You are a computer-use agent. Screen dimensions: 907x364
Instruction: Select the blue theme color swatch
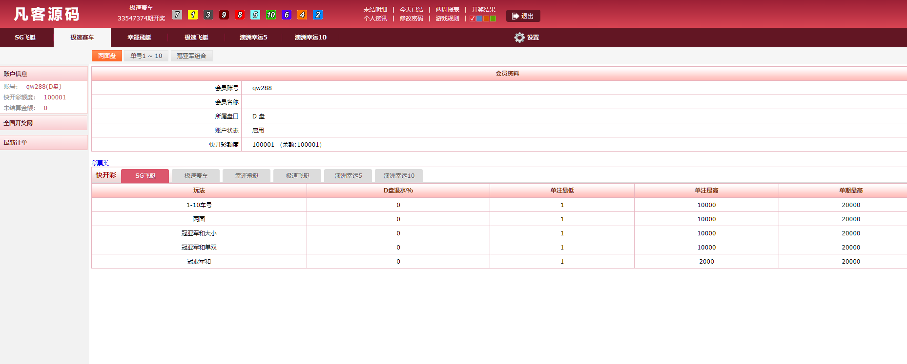click(x=479, y=19)
